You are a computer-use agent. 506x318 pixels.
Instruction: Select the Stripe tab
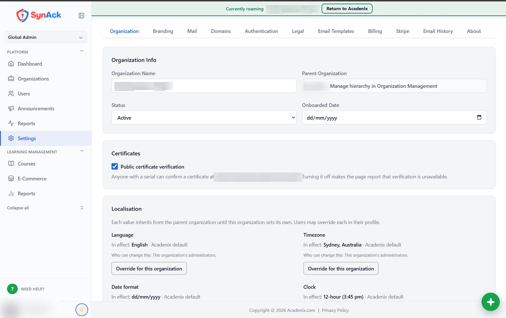403,31
